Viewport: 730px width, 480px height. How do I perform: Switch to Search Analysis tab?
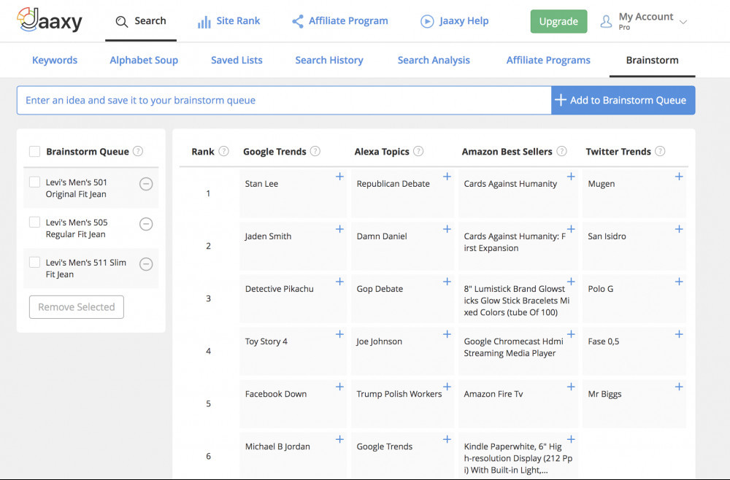[434, 60]
